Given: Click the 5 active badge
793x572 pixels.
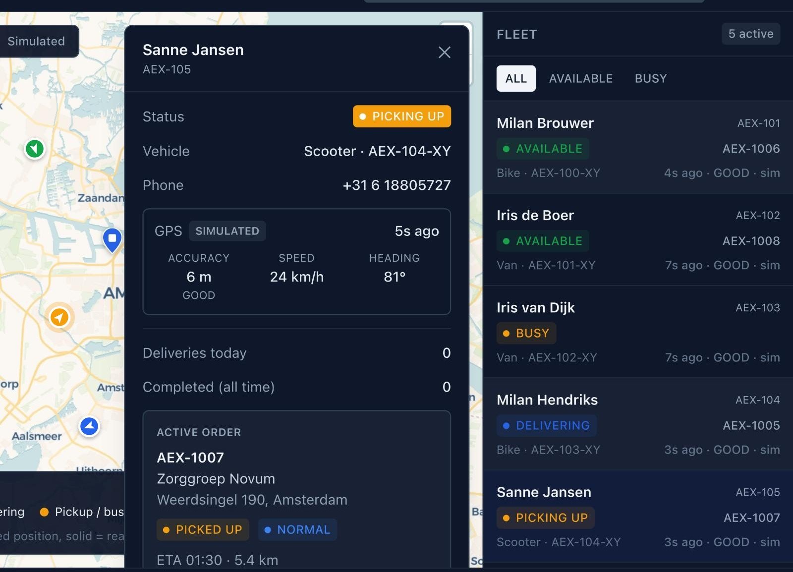Looking at the screenshot, I should click(750, 34).
